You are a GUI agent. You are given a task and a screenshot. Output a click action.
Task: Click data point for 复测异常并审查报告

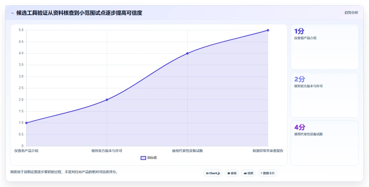point(268,30)
